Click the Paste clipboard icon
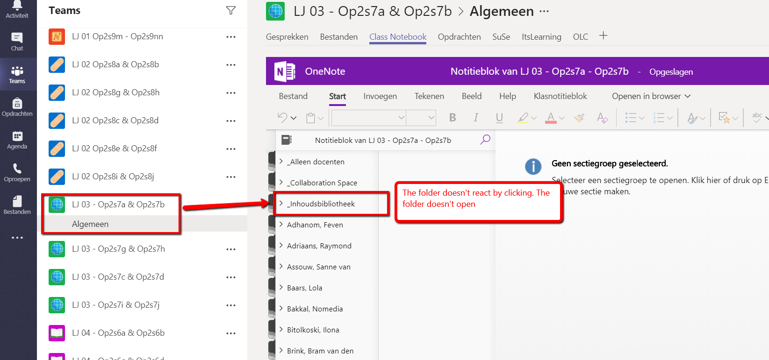Image resolution: width=769 pixels, height=360 pixels. pyautogui.click(x=310, y=118)
